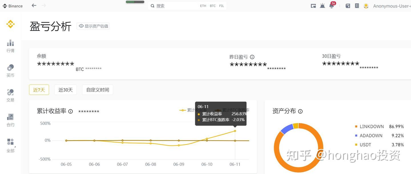411x174 pixels.
Task: Click the alarm alert icon in header
Action: tap(322, 6)
